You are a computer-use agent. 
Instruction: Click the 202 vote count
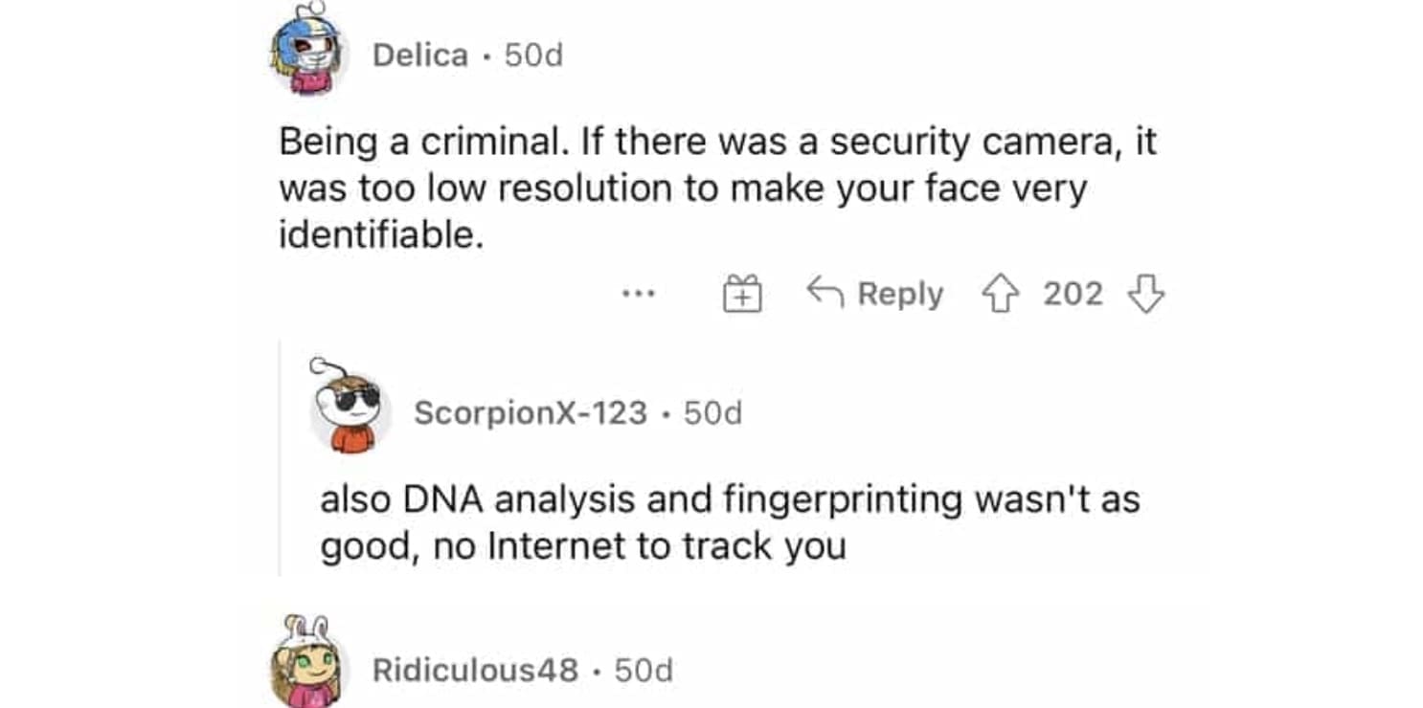click(1073, 294)
